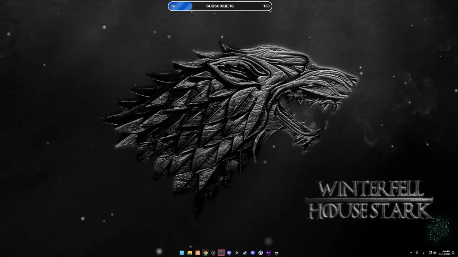Open the blue G circle taskbar app
458x257 pixels.
click(x=260, y=253)
